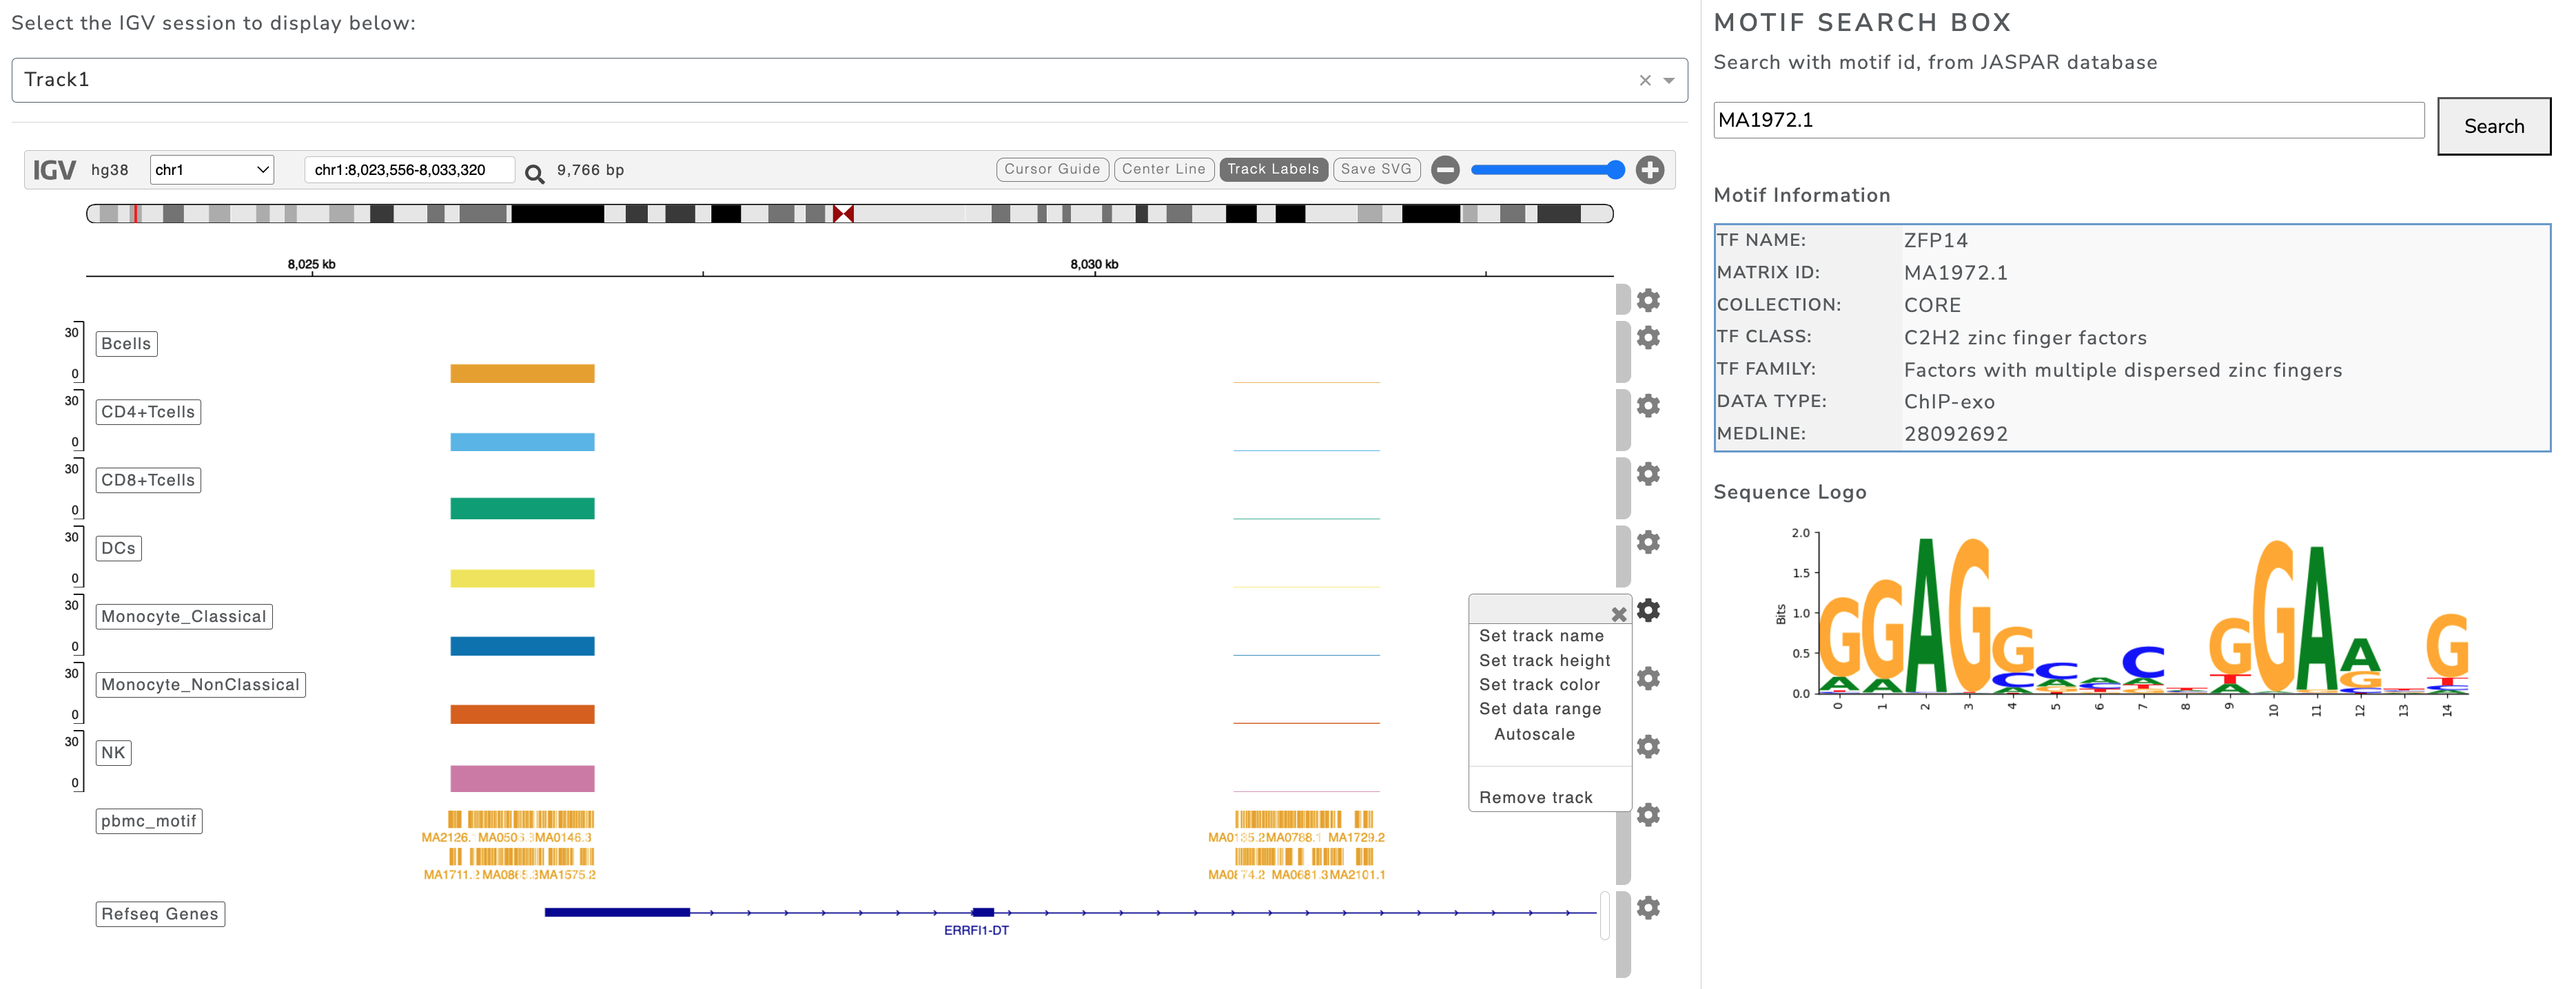Expand the IGV session Track1 dropdown arrow
This screenshot has height=989, width=2576.
(1669, 81)
